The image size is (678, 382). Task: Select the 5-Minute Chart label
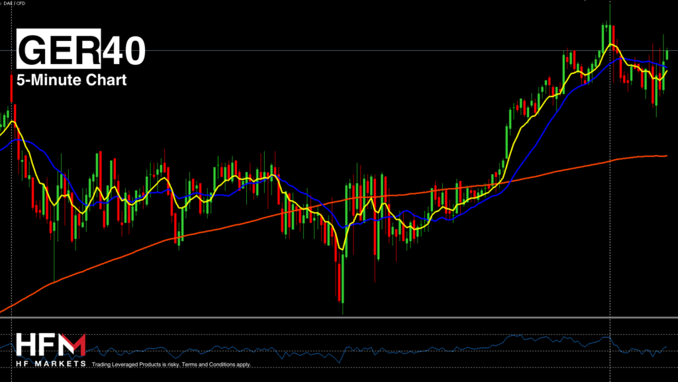(71, 80)
